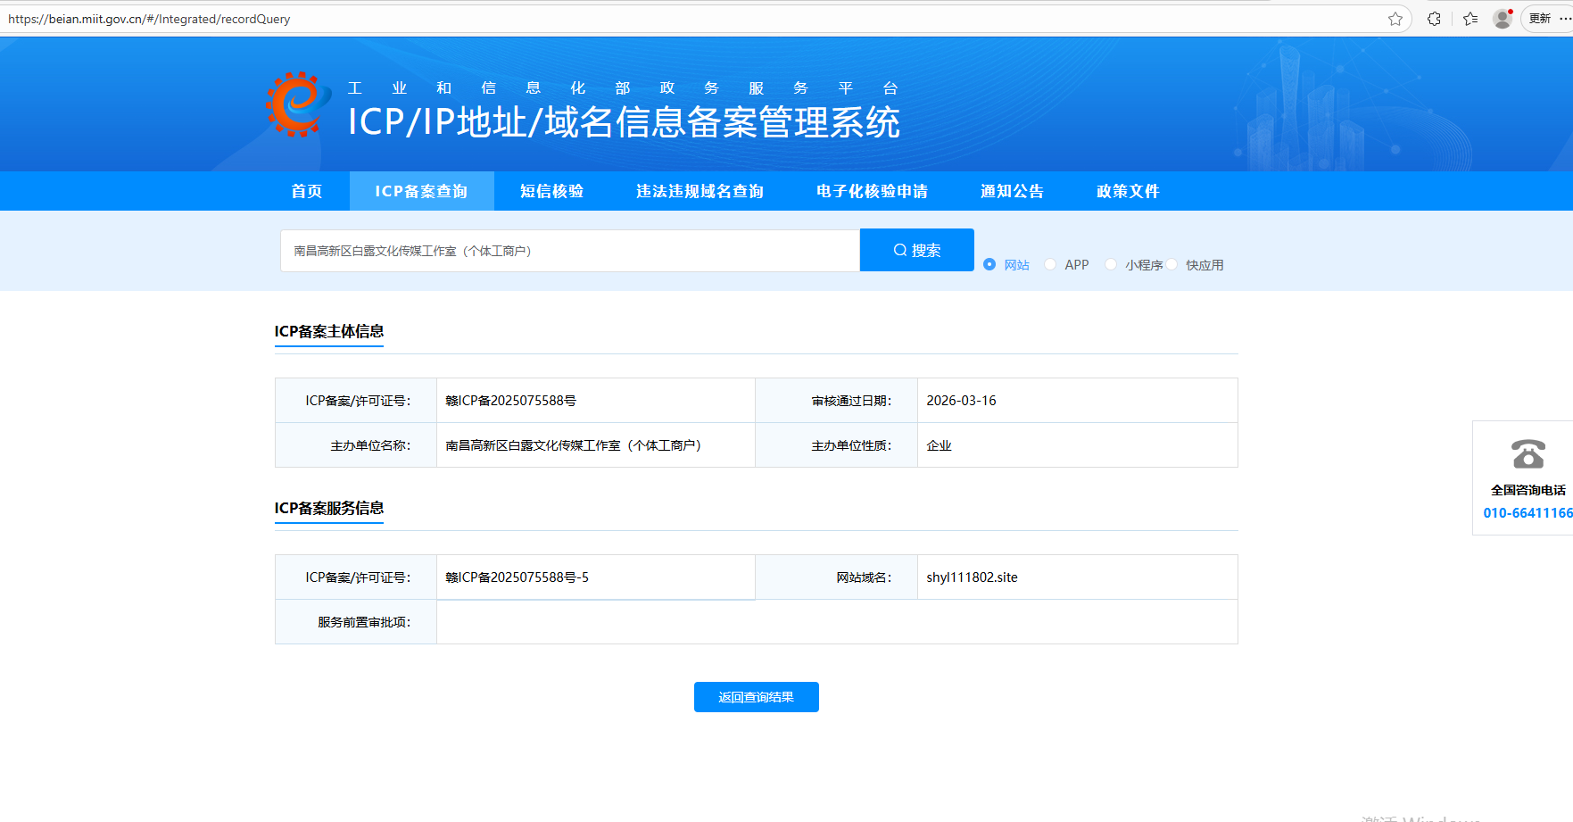This screenshot has height=822, width=1573.
Task: Click the ICP备案主体信息 section heading
Action: click(329, 331)
